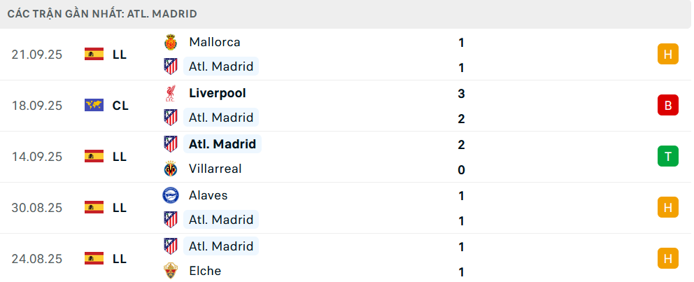Click the Alaves club crest icon

pos(170,195)
